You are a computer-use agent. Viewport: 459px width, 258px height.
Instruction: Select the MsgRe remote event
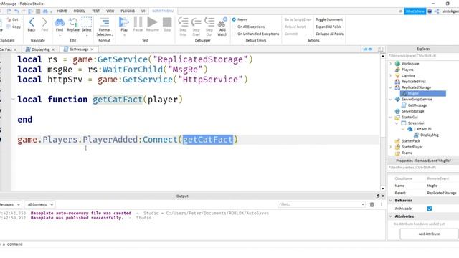[x=423, y=93]
